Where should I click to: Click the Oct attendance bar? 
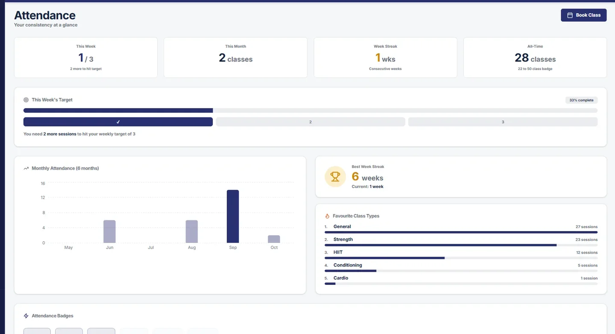click(274, 239)
